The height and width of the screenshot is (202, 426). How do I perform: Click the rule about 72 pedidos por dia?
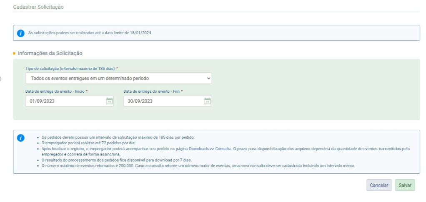pos(83,142)
